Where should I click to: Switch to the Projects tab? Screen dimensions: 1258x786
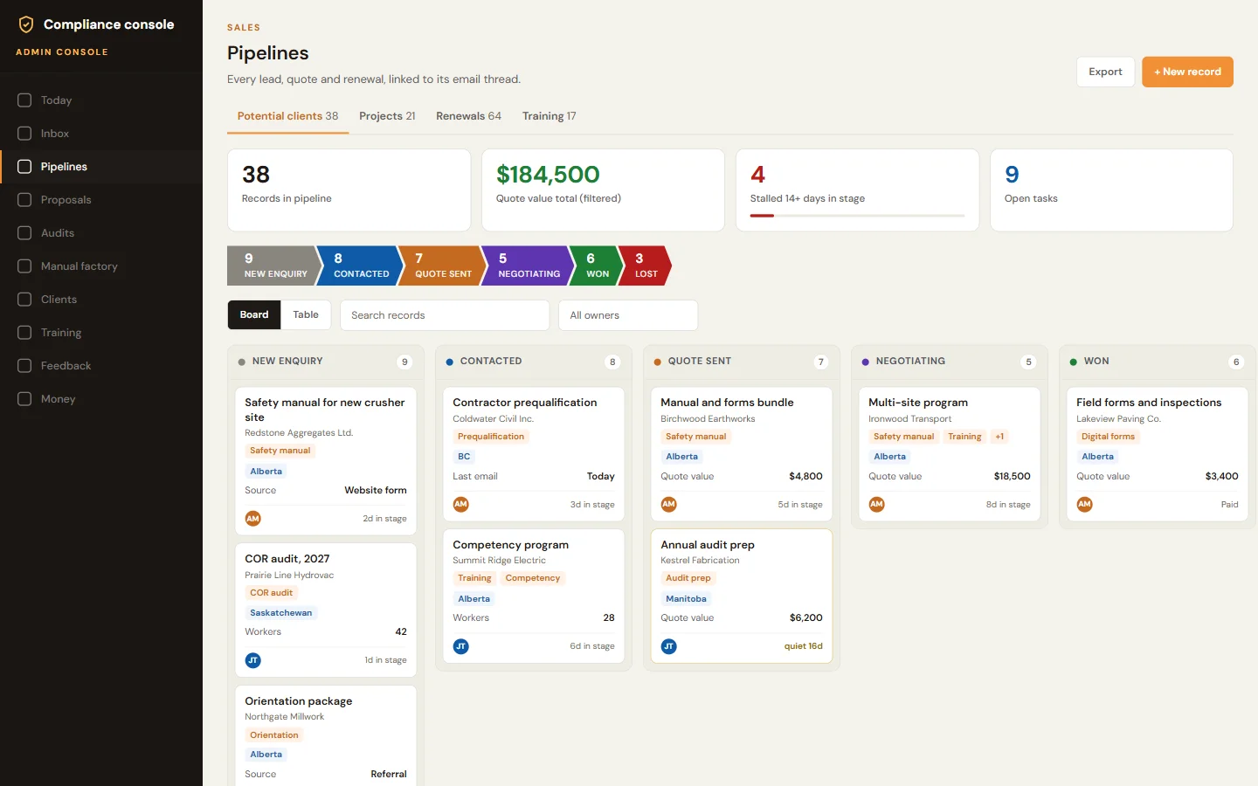tap(387, 116)
